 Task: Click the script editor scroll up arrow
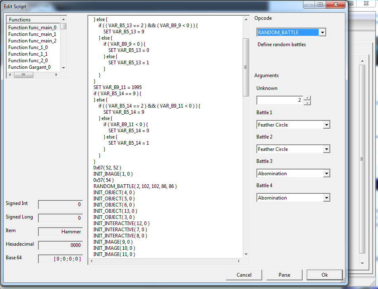coord(246,19)
